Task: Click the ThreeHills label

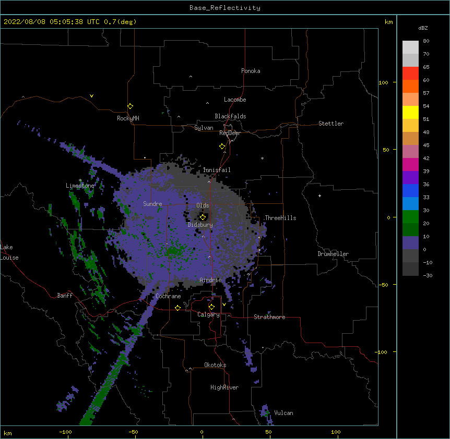Action: click(280, 218)
